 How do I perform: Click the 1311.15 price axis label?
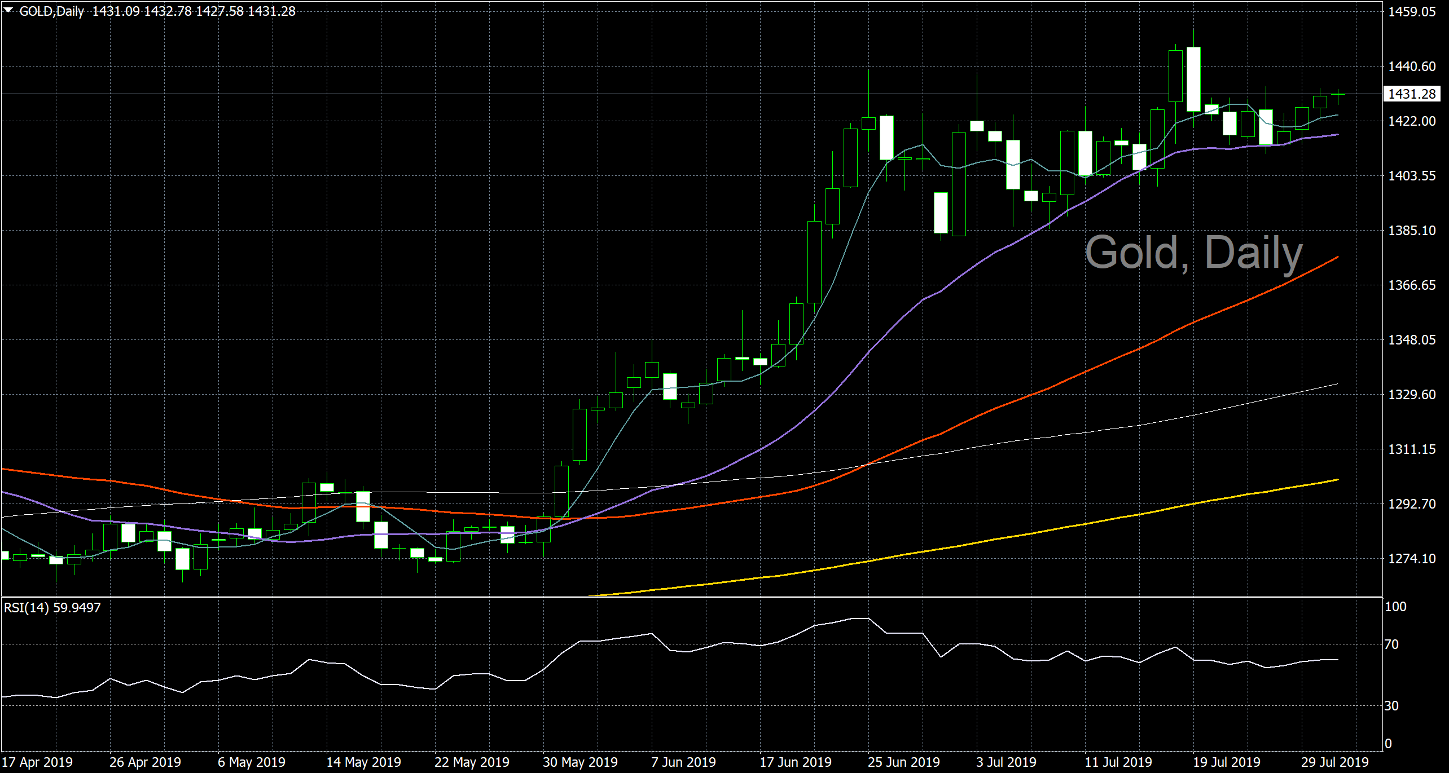(x=1412, y=449)
